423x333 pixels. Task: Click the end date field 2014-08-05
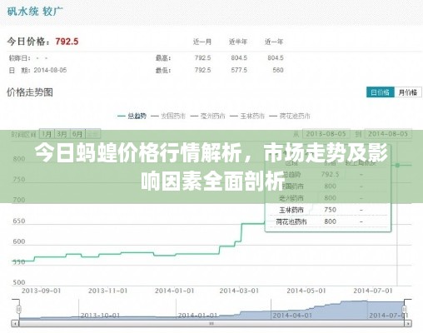(x=388, y=134)
